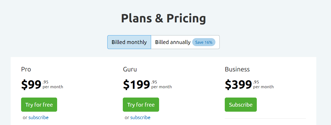Open the subscribe link under Pro
Screen dimensions: 331x125
[x=38, y=118]
